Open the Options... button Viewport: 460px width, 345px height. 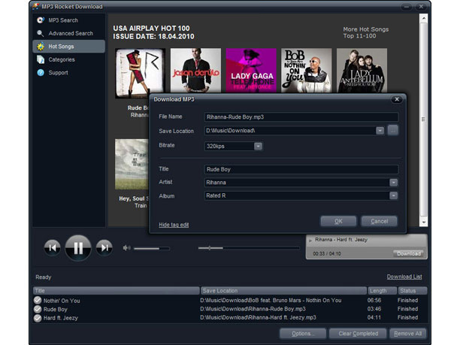pos(303,334)
